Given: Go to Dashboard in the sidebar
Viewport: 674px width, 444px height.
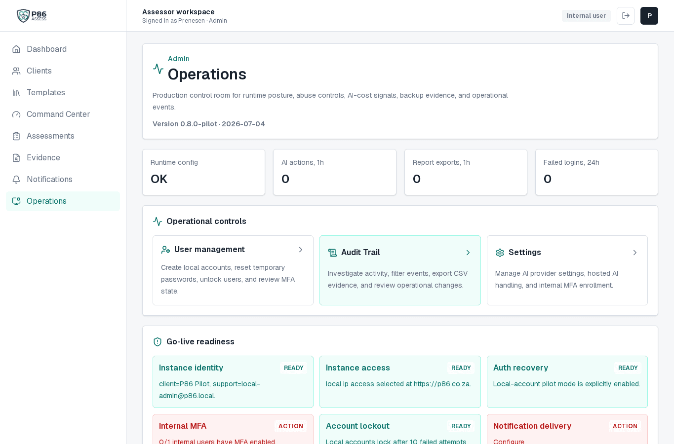Looking at the screenshot, I should [x=63, y=49].
